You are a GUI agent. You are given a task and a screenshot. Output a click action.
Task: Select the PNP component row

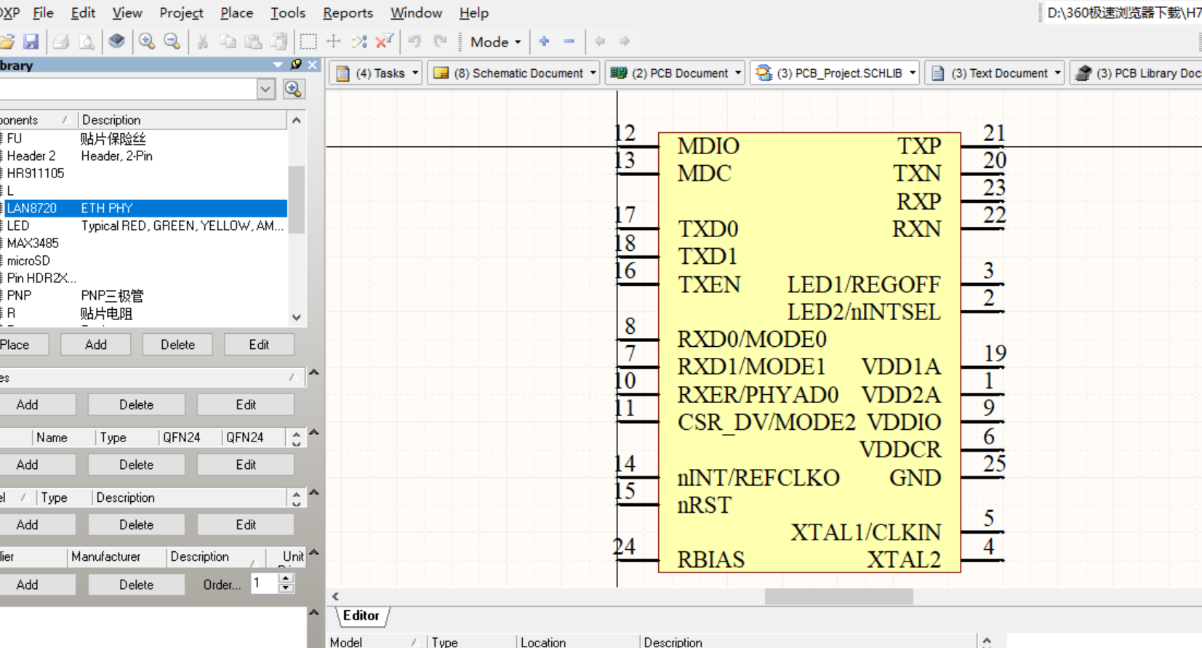[144, 295]
